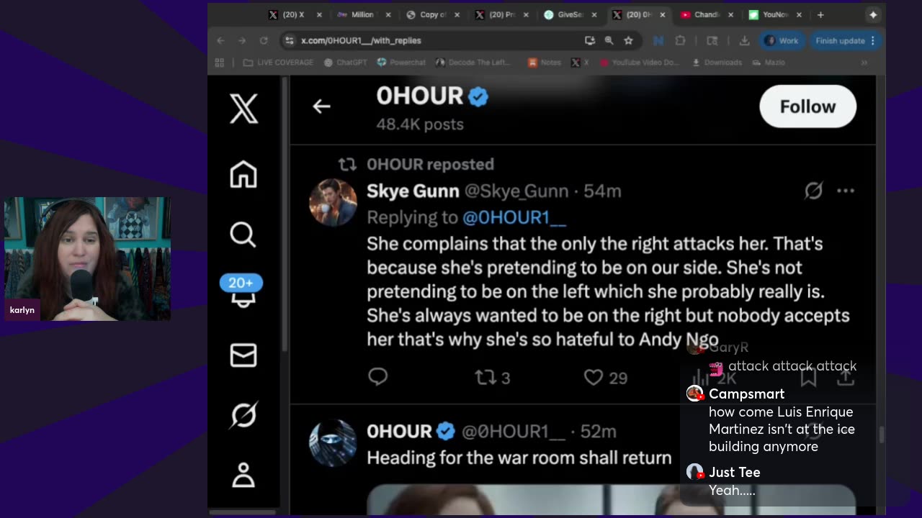This screenshot has height=518, width=922.
Task: Click the address bar showing x.com/0HOUR1__/with_replies
Action: (432, 40)
